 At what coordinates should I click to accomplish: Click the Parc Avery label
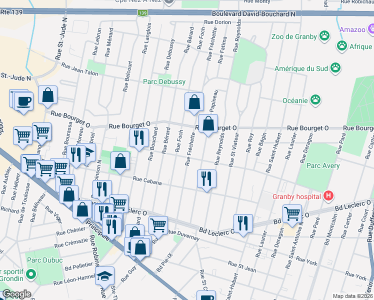click(323, 165)
